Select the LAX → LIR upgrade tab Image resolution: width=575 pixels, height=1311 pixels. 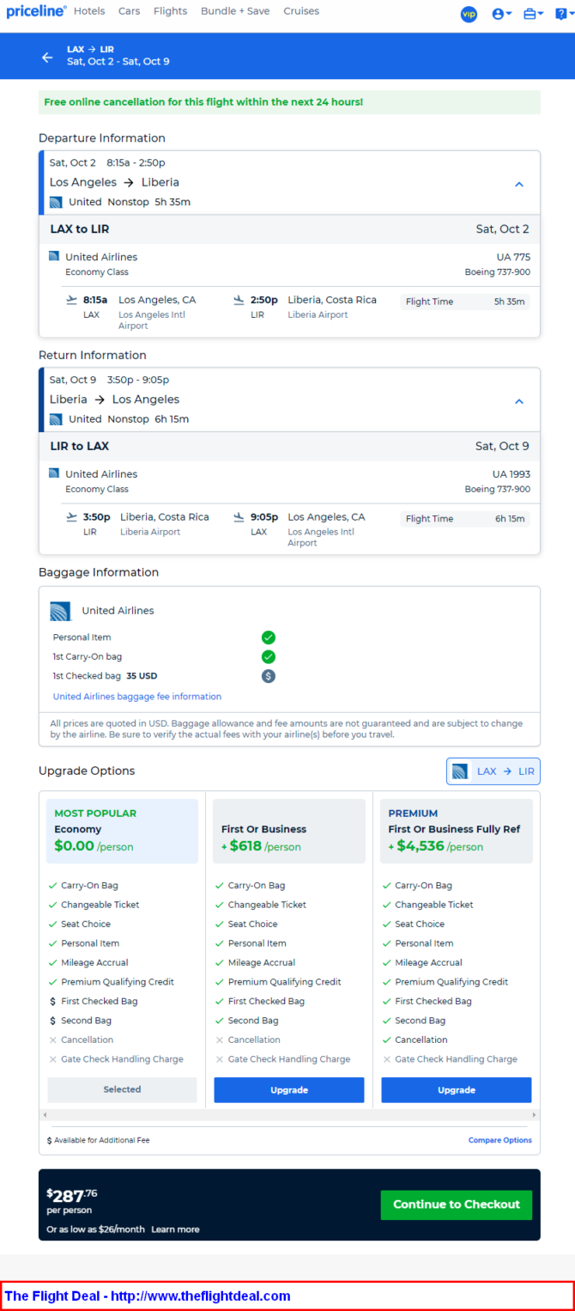tap(493, 771)
